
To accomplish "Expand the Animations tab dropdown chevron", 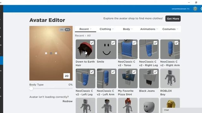I will (x=157, y=29).
